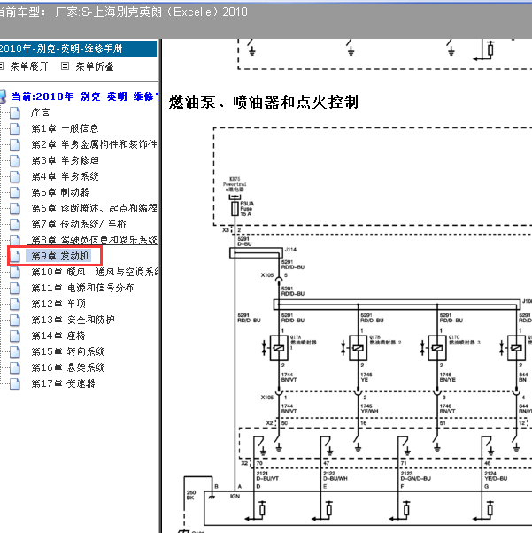532x533 pixels.
Task: Open 第15章 转向系统 chapter
Action: tap(68, 351)
